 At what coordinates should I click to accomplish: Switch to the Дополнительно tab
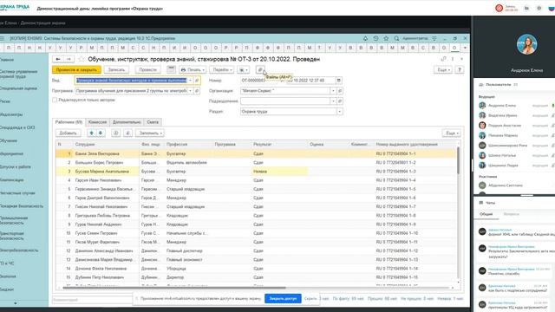point(127,122)
